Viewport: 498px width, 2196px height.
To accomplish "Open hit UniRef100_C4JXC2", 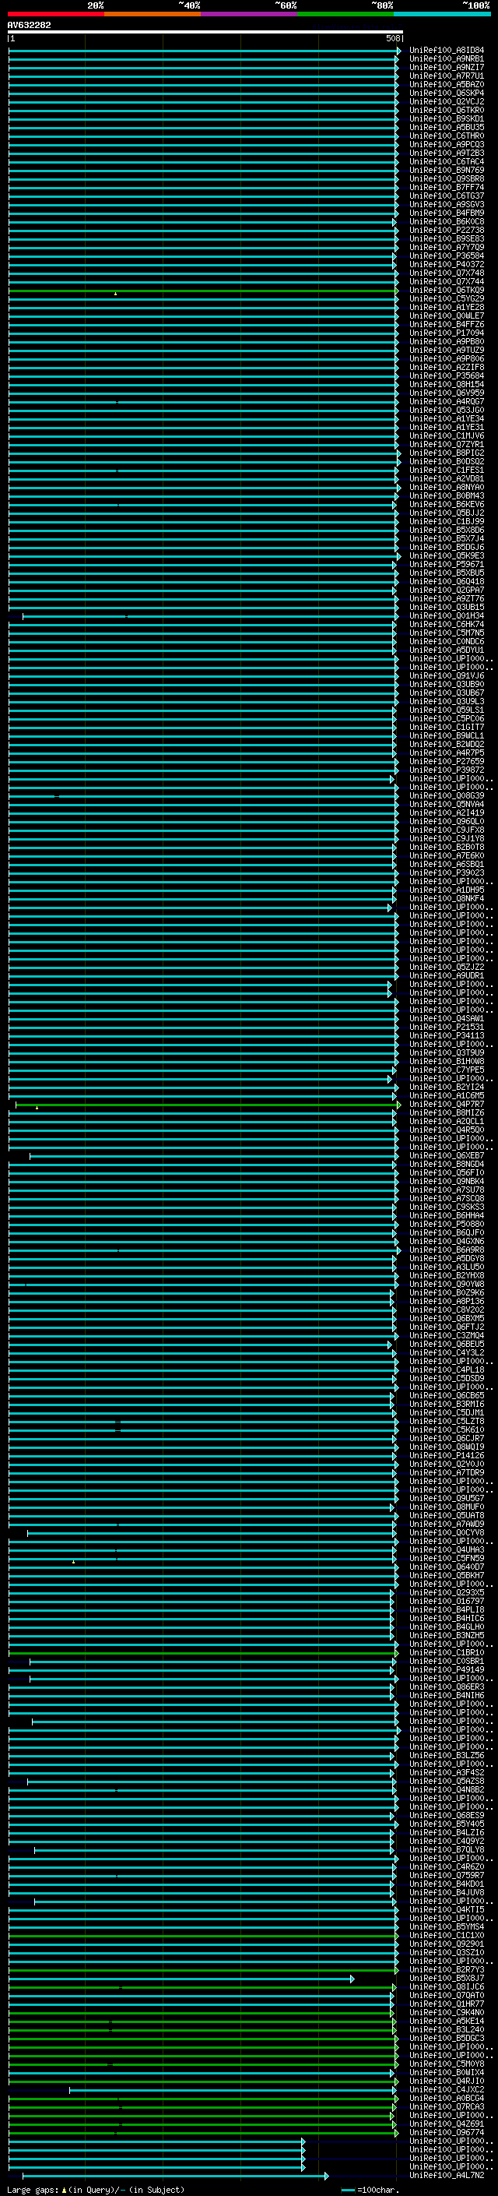I will pyautogui.click(x=447, y=2089).
